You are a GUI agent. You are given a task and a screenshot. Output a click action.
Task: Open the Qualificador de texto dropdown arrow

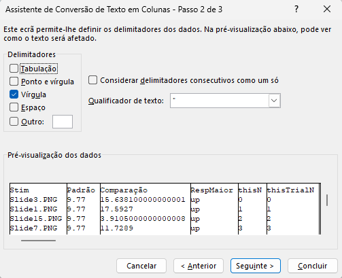[274, 101]
